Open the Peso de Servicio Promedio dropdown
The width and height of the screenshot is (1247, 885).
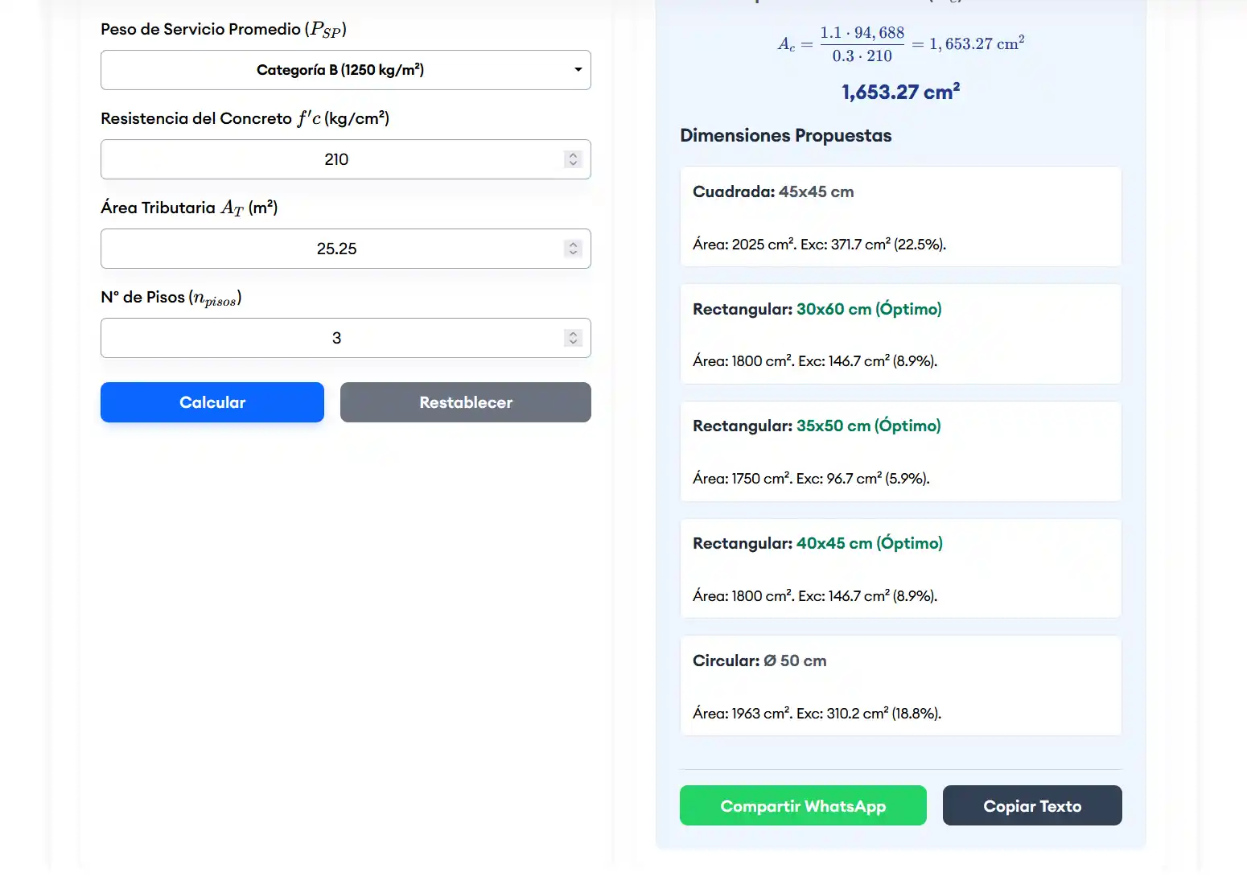click(345, 70)
